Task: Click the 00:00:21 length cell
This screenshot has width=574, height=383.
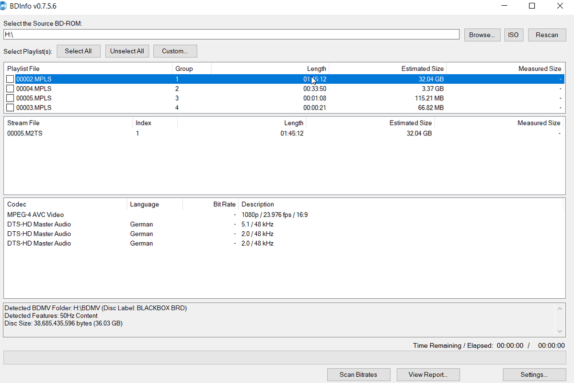Action: pos(314,108)
